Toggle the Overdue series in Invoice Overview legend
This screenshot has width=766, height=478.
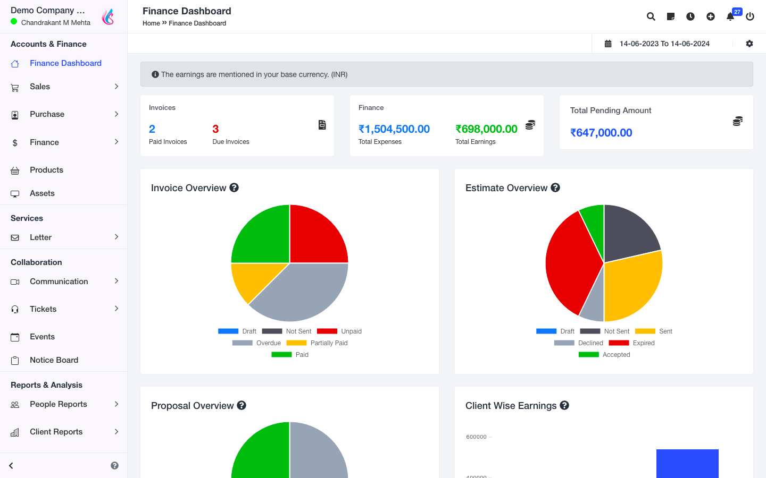click(x=269, y=343)
